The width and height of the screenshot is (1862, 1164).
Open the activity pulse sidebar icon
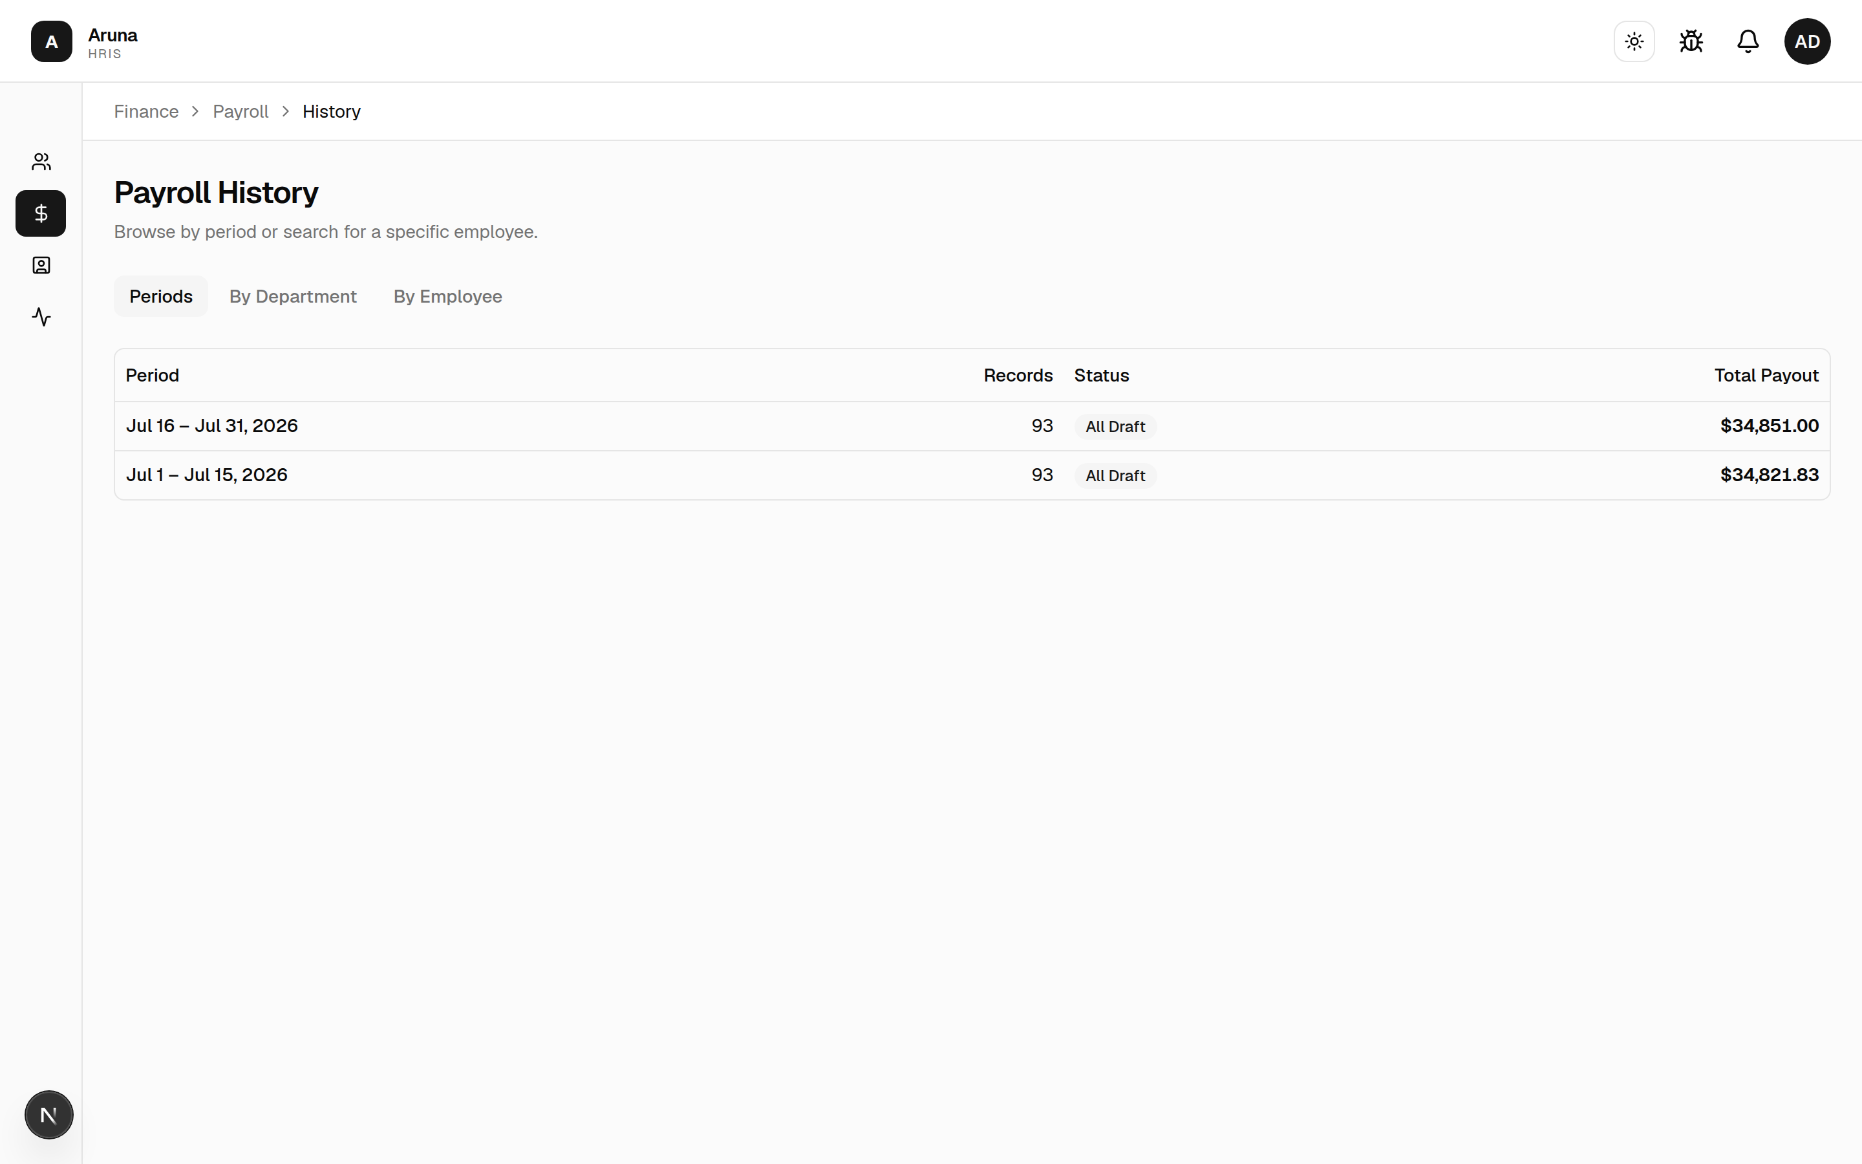(41, 317)
